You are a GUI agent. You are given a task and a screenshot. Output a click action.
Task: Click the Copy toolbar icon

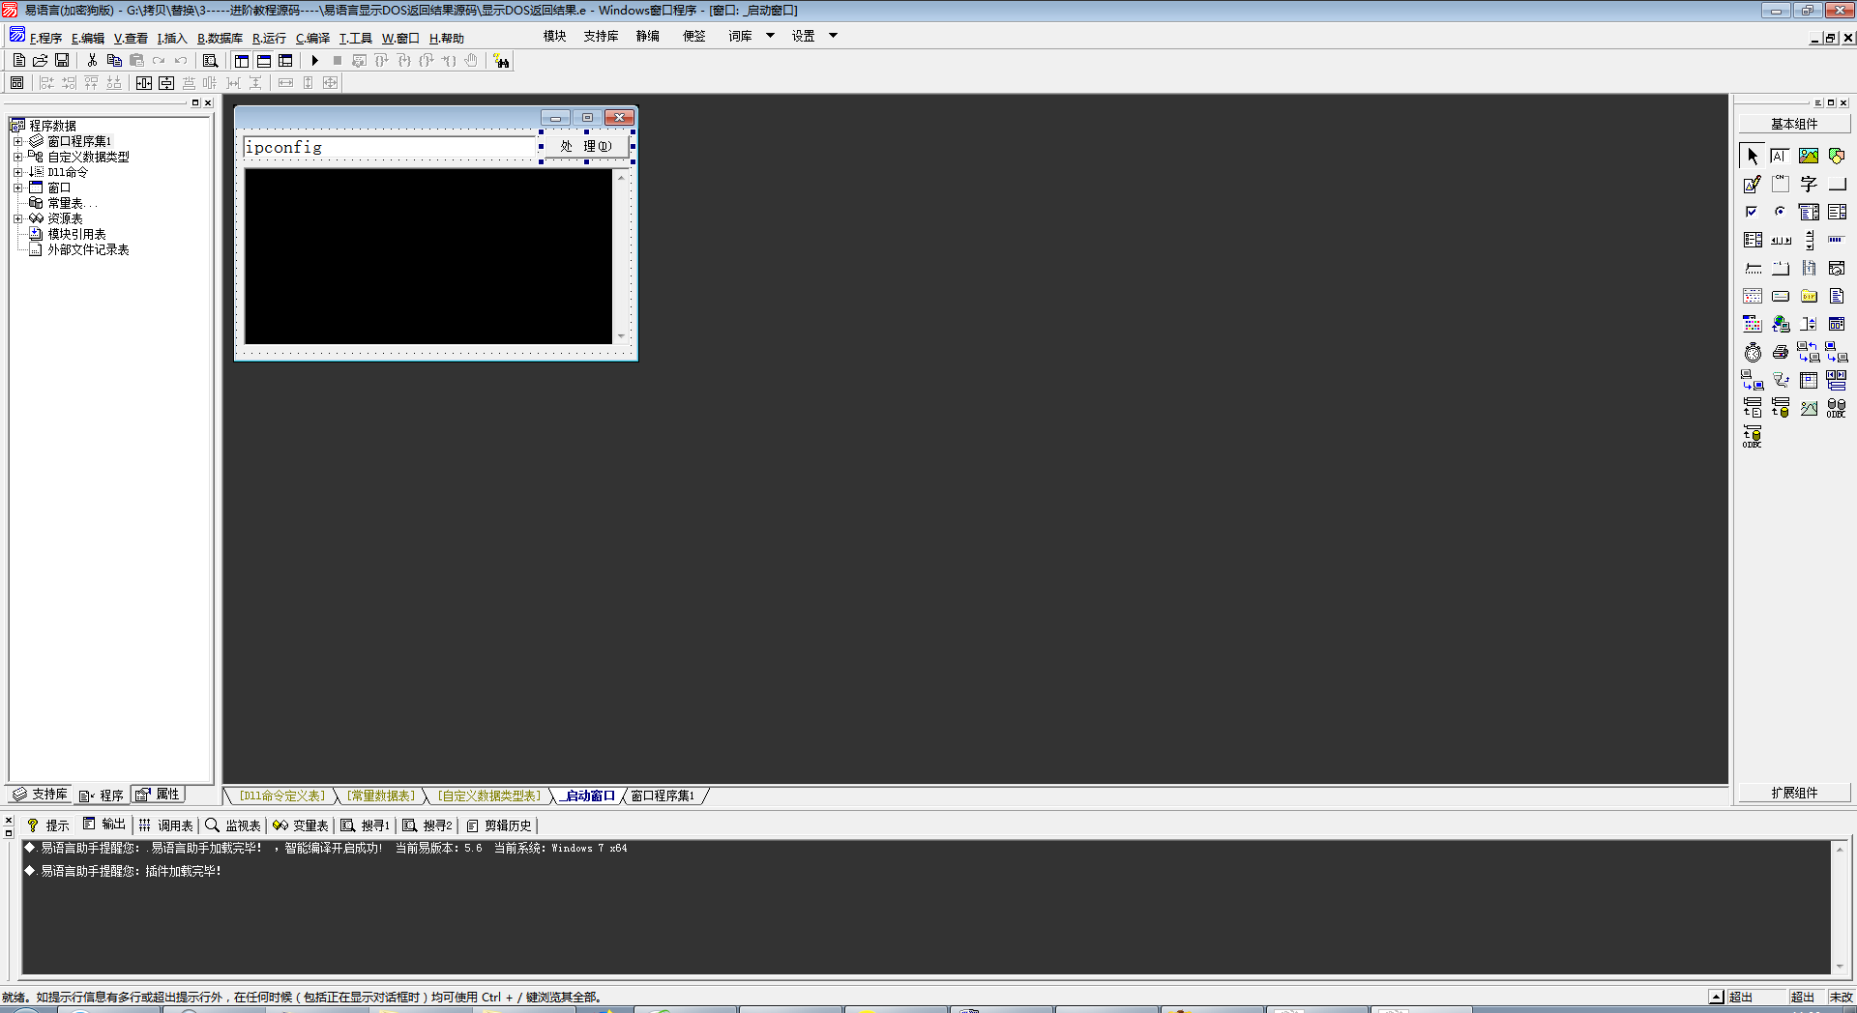point(114,61)
